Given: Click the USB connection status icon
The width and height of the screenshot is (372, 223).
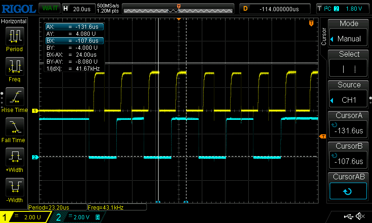Looking at the screenshot, I should tap(348, 216).
